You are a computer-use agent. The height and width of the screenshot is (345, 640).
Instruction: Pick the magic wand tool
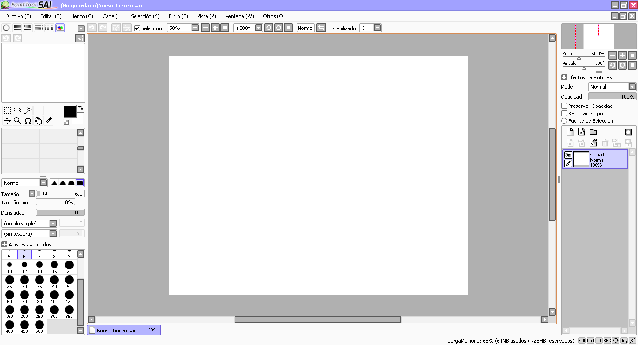(x=28, y=111)
